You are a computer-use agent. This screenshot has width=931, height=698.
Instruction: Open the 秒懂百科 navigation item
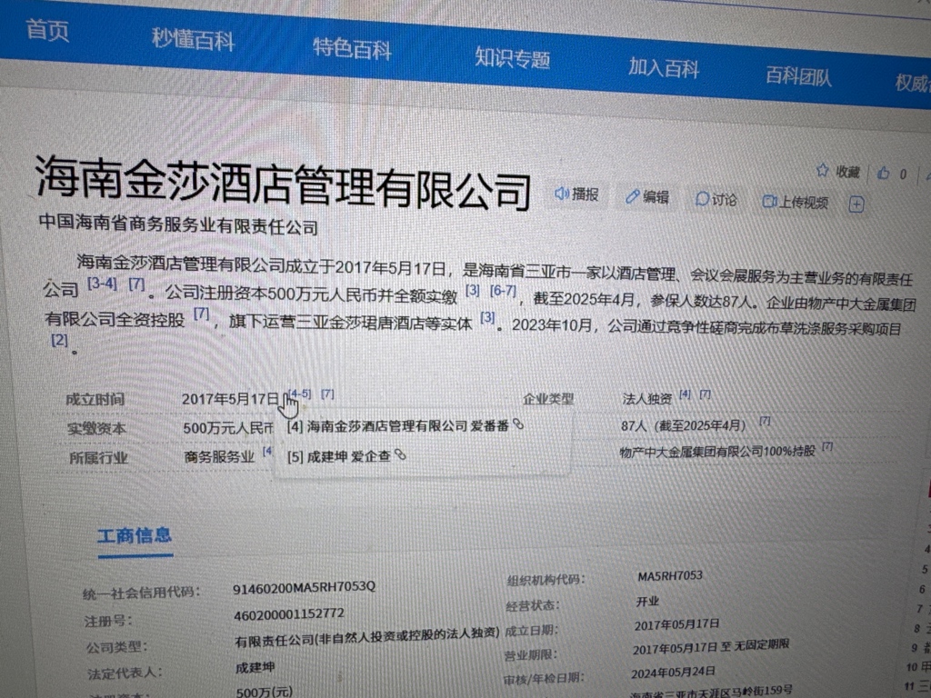point(193,39)
